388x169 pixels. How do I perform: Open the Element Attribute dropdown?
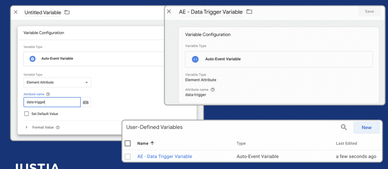[x=57, y=83]
